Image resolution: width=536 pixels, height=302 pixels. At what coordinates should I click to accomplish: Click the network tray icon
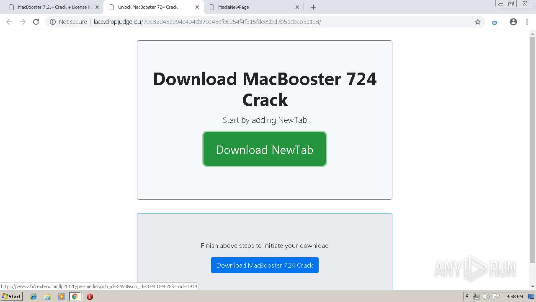tap(476, 297)
